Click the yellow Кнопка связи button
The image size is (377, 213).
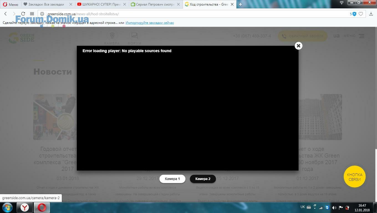tap(355, 177)
